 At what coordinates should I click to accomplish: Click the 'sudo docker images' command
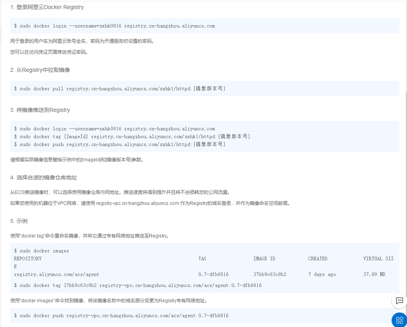42,251
